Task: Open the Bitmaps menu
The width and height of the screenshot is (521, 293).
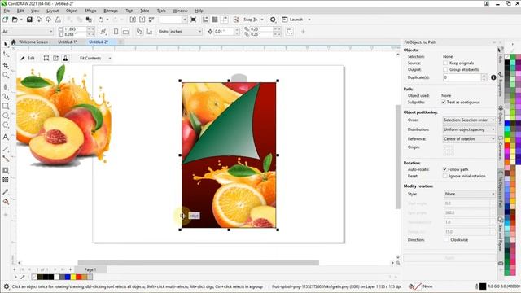Action: click(111, 11)
